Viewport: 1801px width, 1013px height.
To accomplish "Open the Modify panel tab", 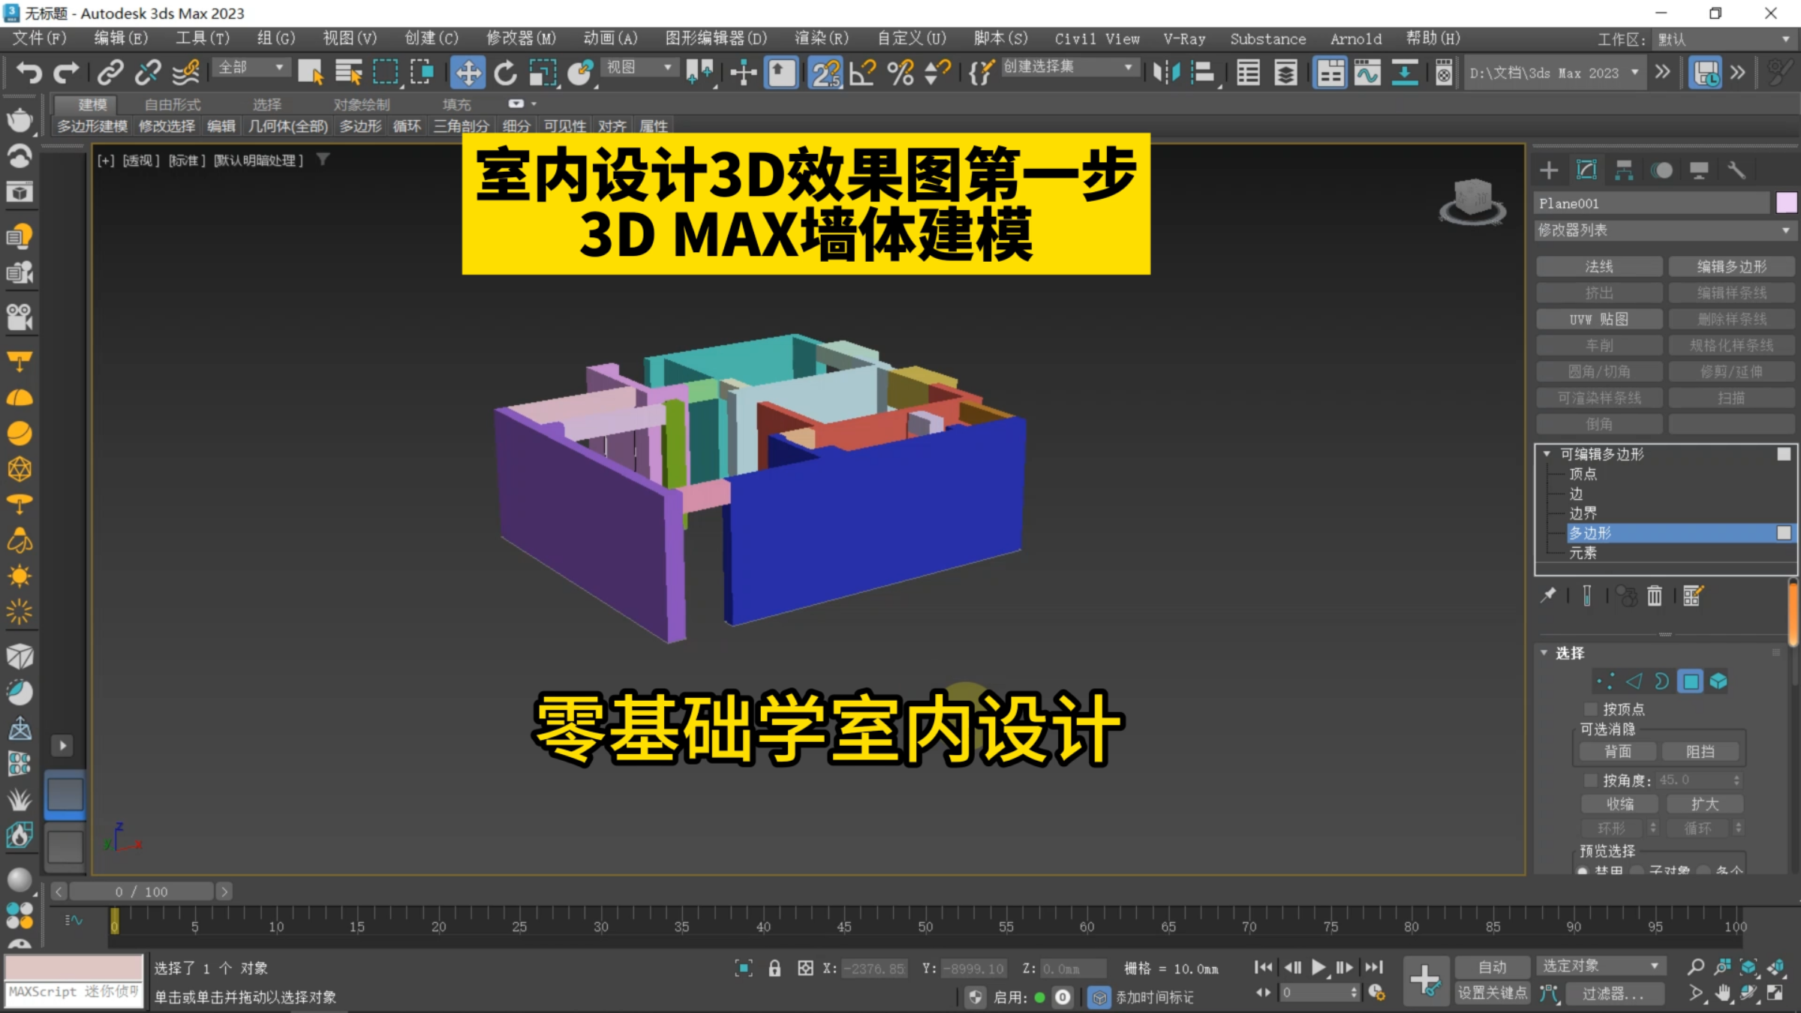I will [x=1586, y=171].
